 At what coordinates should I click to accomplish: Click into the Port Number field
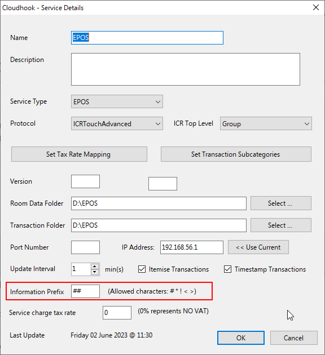pos(85,247)
